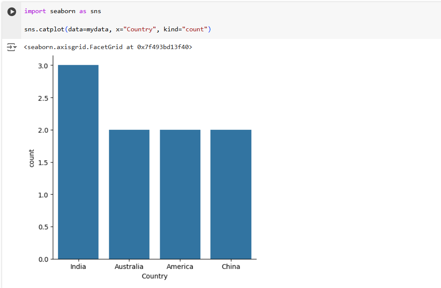This screenshot has height=288, width=441.
Task: Click the sns.catplot function call
Action: click(45, 29)
